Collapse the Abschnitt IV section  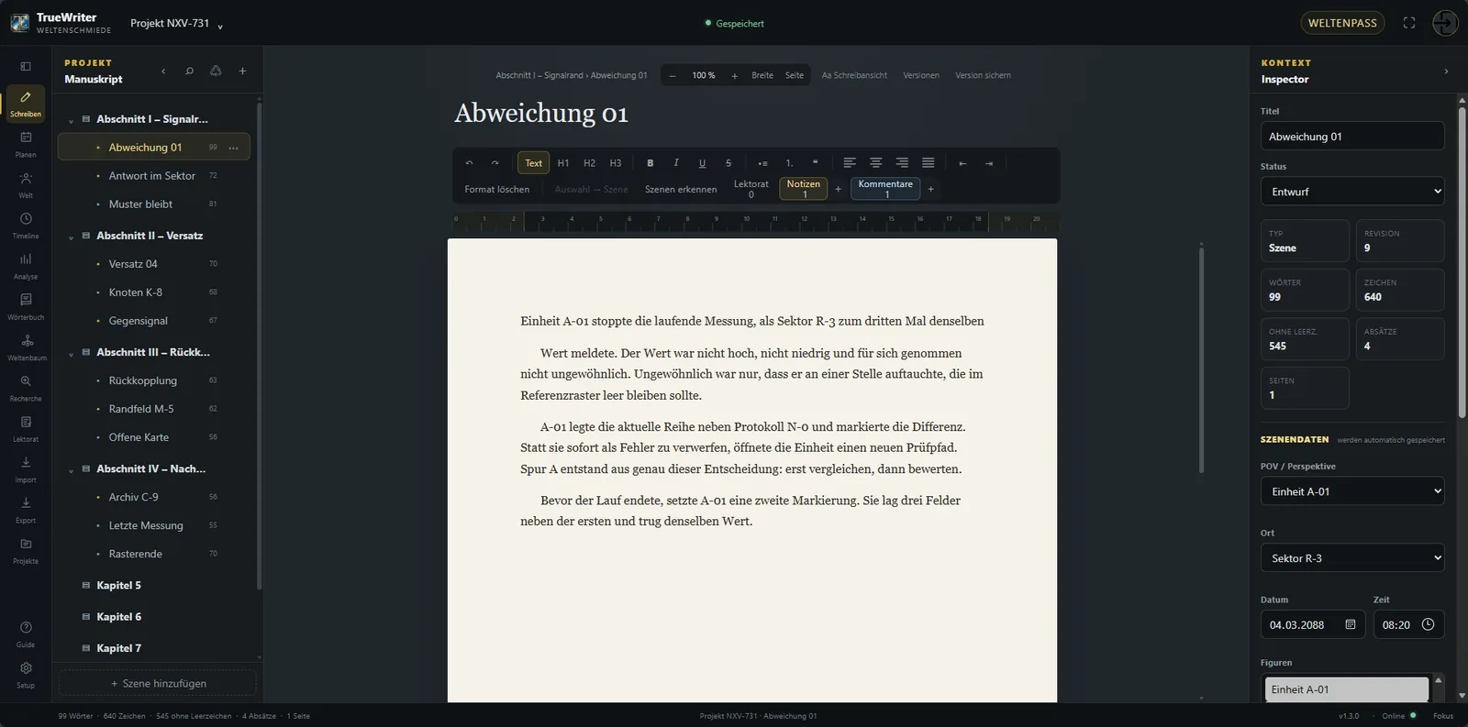tap(71, 469)
